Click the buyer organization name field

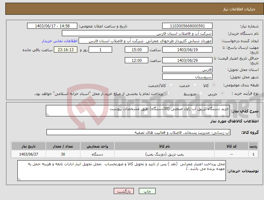point(137,33)
